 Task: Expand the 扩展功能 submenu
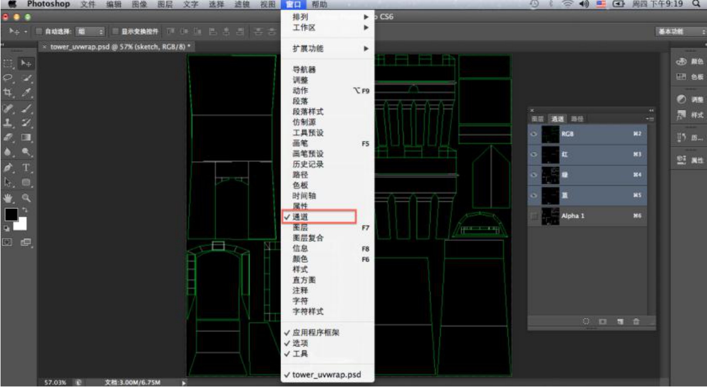tap(327, 49)
